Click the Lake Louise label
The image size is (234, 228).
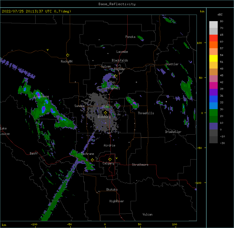(5, 131)
